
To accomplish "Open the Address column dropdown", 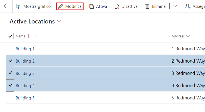I will point(188,36).
